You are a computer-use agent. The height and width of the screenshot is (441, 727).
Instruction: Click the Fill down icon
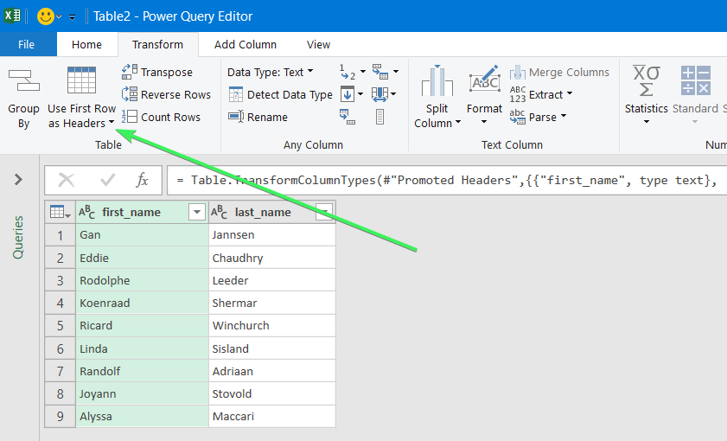pos(348,94)
